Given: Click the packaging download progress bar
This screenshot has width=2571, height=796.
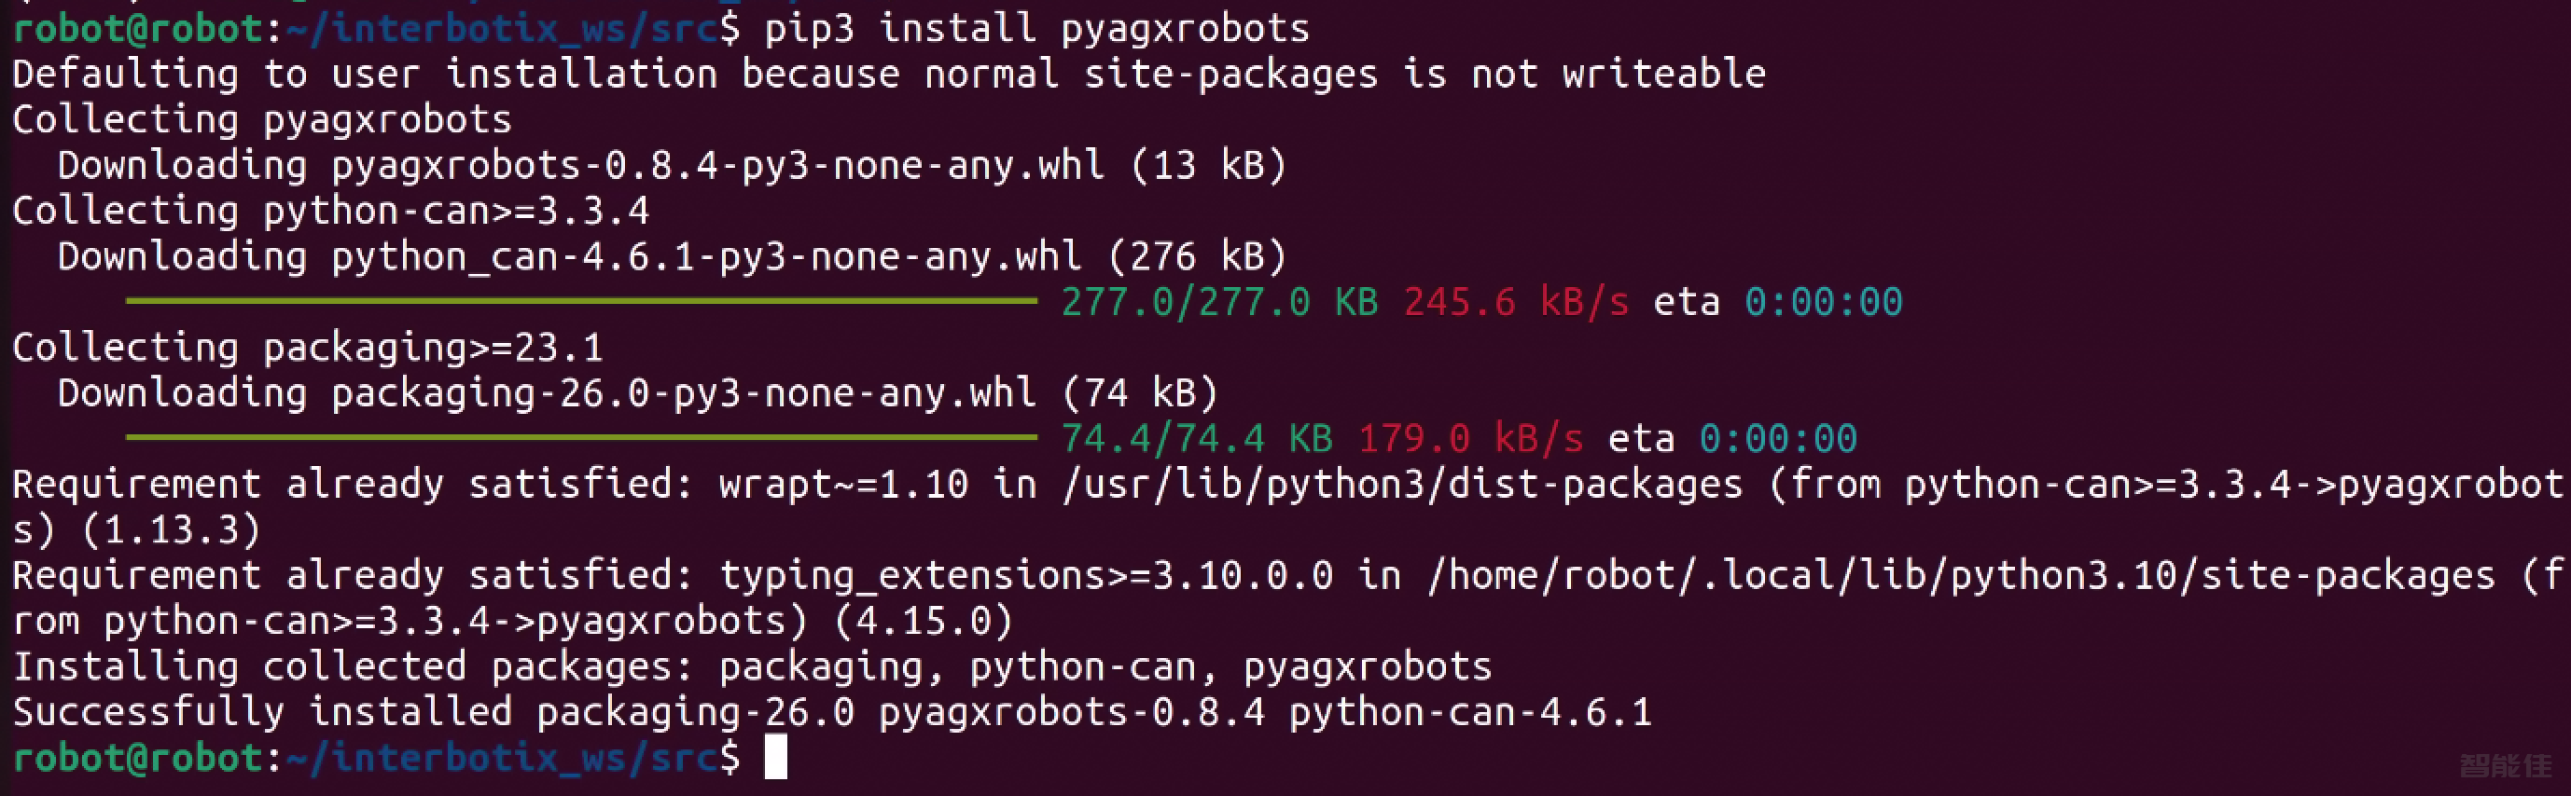Looking at the screenshot, I should point(581,437).
